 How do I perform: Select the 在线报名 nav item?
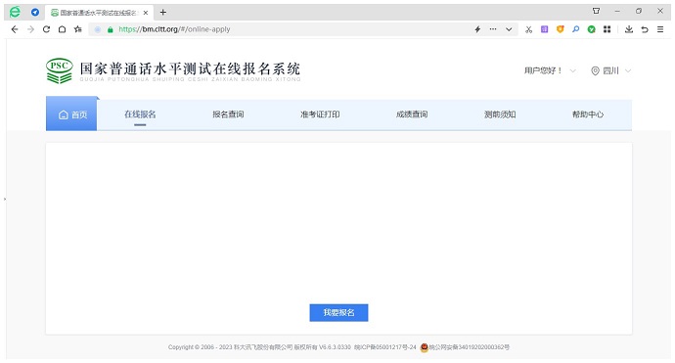(x=140, y=114)
